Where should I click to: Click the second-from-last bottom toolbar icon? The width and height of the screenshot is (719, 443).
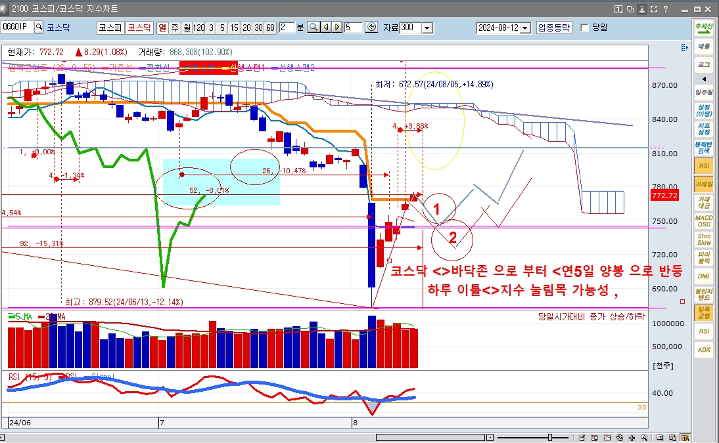coord(672,438)
